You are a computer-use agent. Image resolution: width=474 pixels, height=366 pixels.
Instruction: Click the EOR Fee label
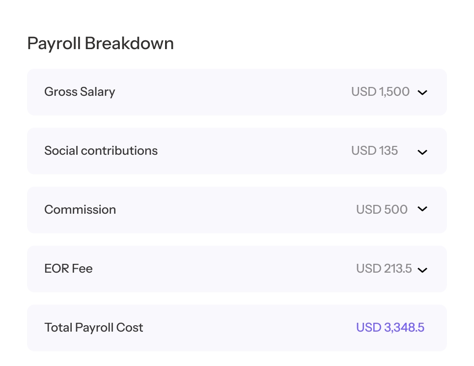(x=68, y=269)
